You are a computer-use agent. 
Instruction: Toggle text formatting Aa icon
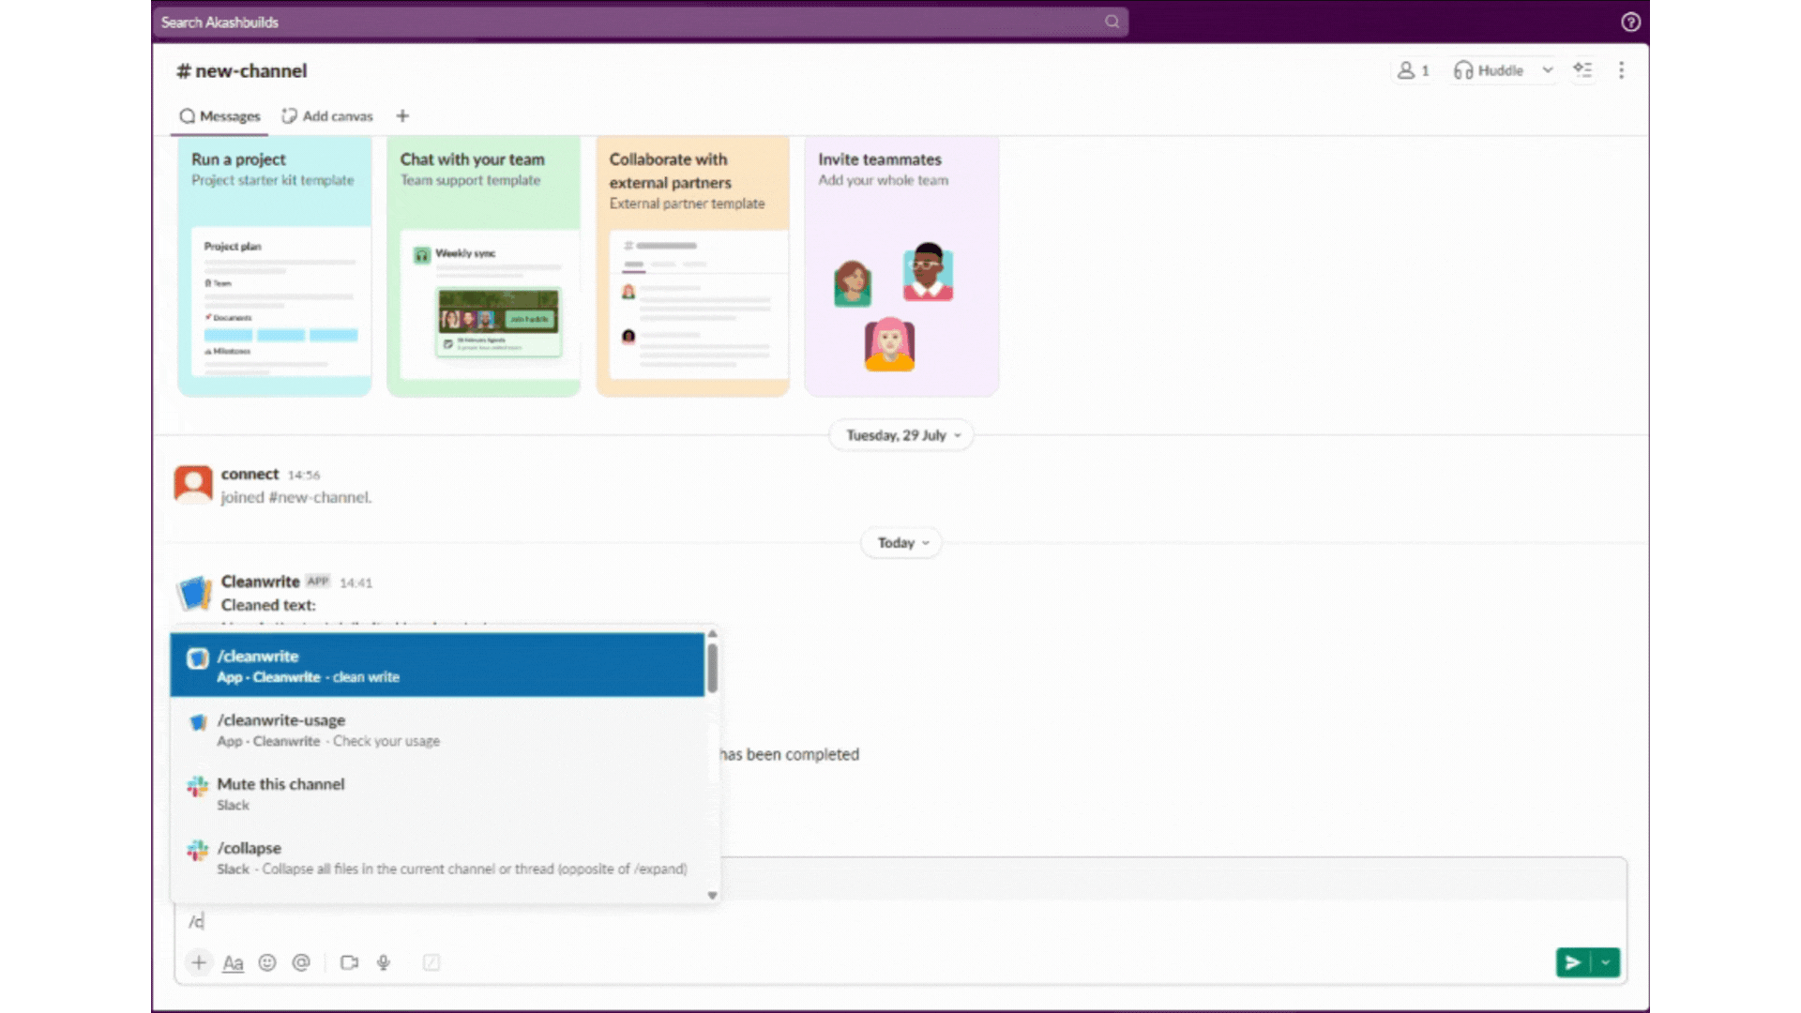233,962
